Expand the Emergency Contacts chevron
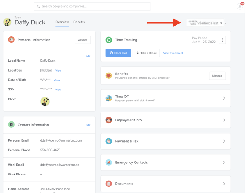245x193 pixels. point(224,162)
